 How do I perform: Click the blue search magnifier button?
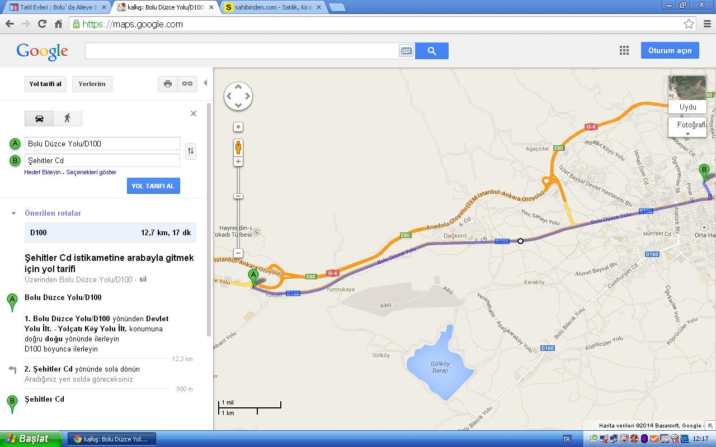[431, 51]
